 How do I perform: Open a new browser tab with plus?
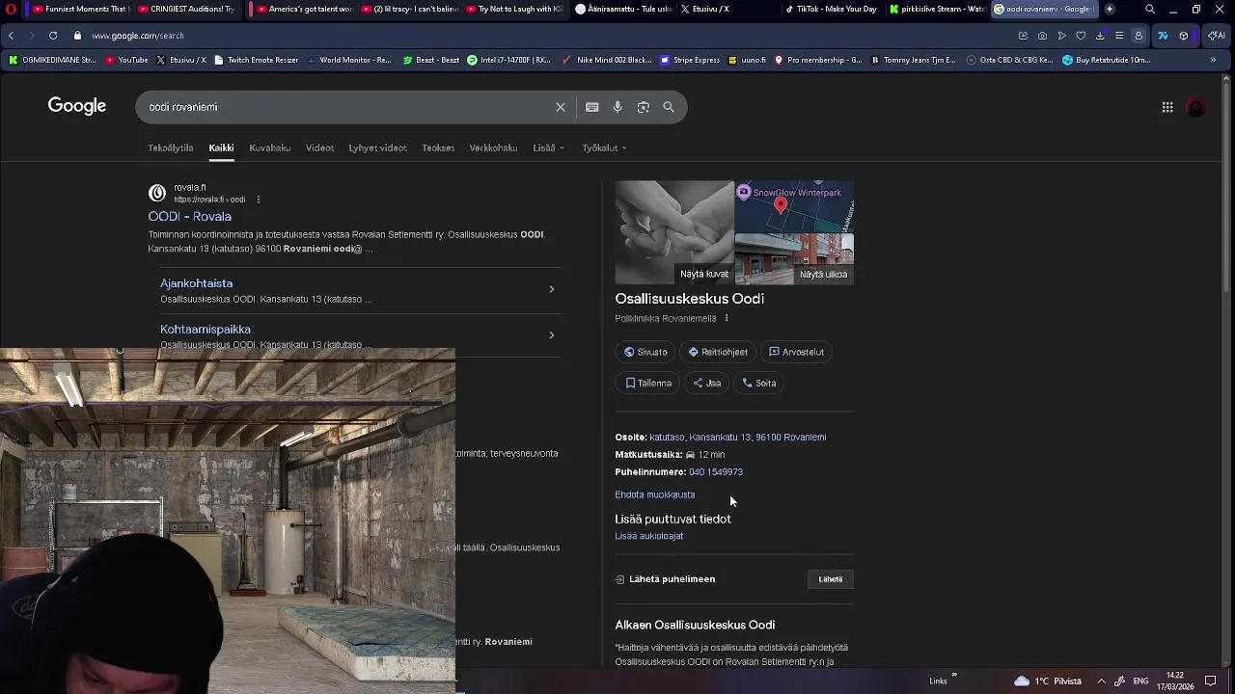(x=1110, y=9)
